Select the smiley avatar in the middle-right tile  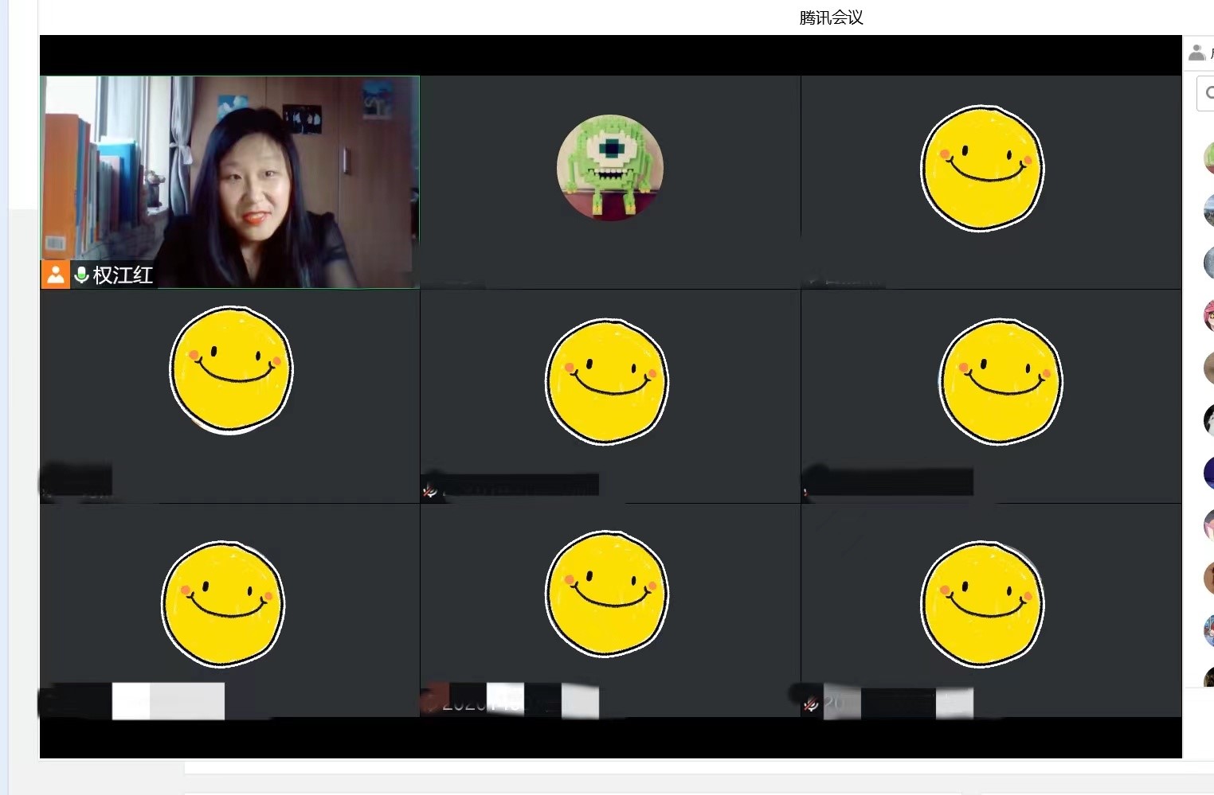(x=1000, y=381)
